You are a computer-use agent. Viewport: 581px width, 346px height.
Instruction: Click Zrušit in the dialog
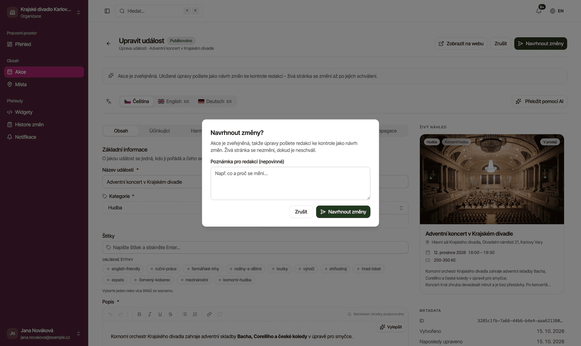301,212
